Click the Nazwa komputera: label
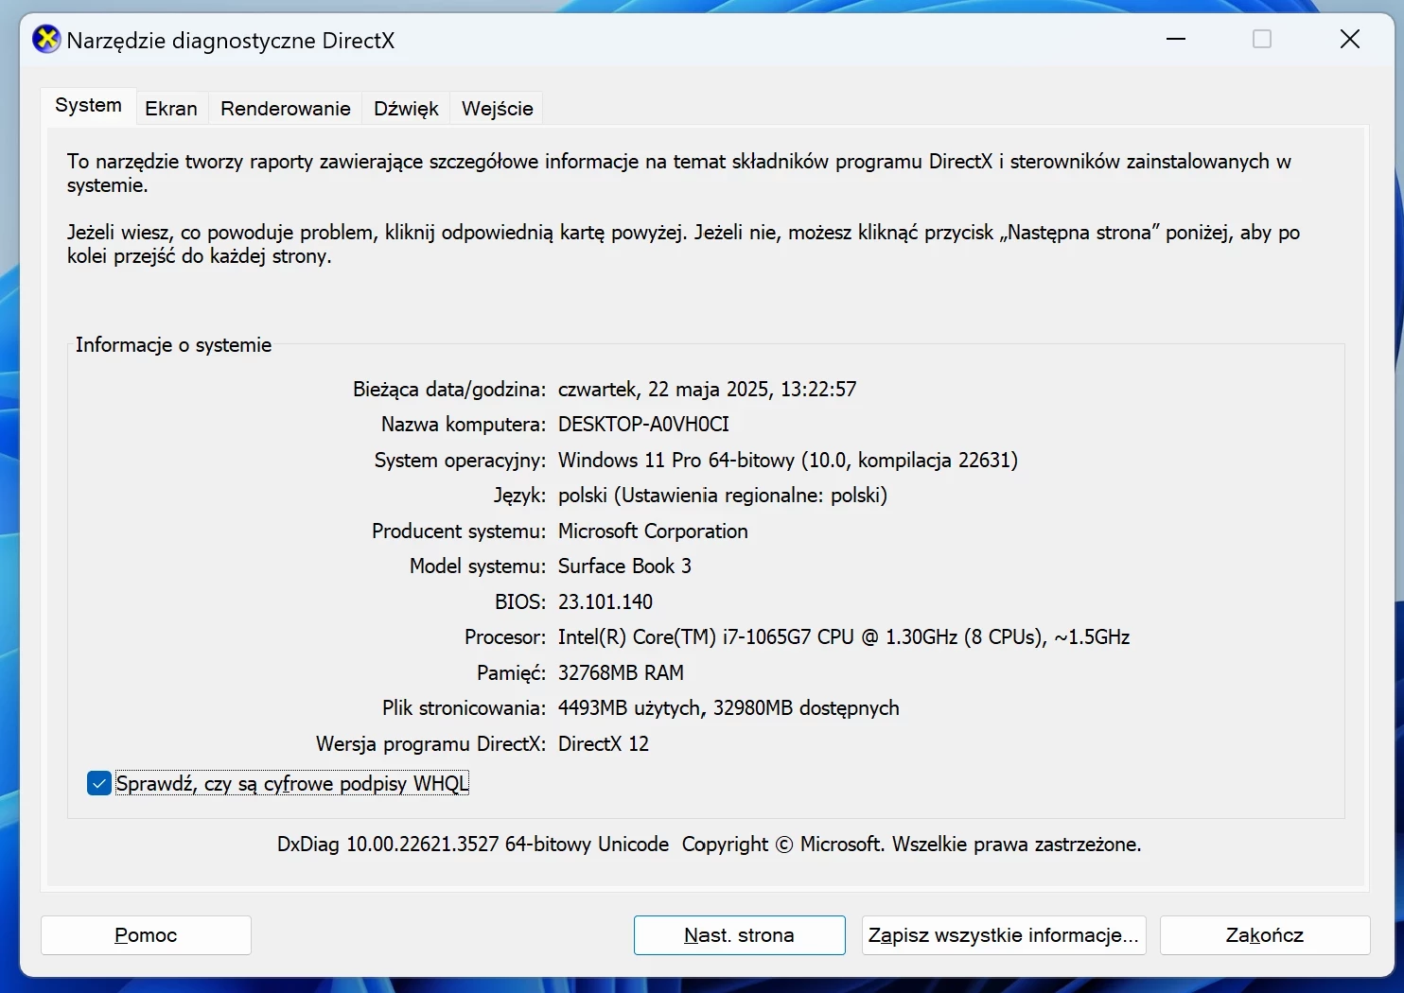 [464, 425]
